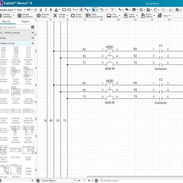
Task: Activate the format painter
Action: tap(113, 10)
